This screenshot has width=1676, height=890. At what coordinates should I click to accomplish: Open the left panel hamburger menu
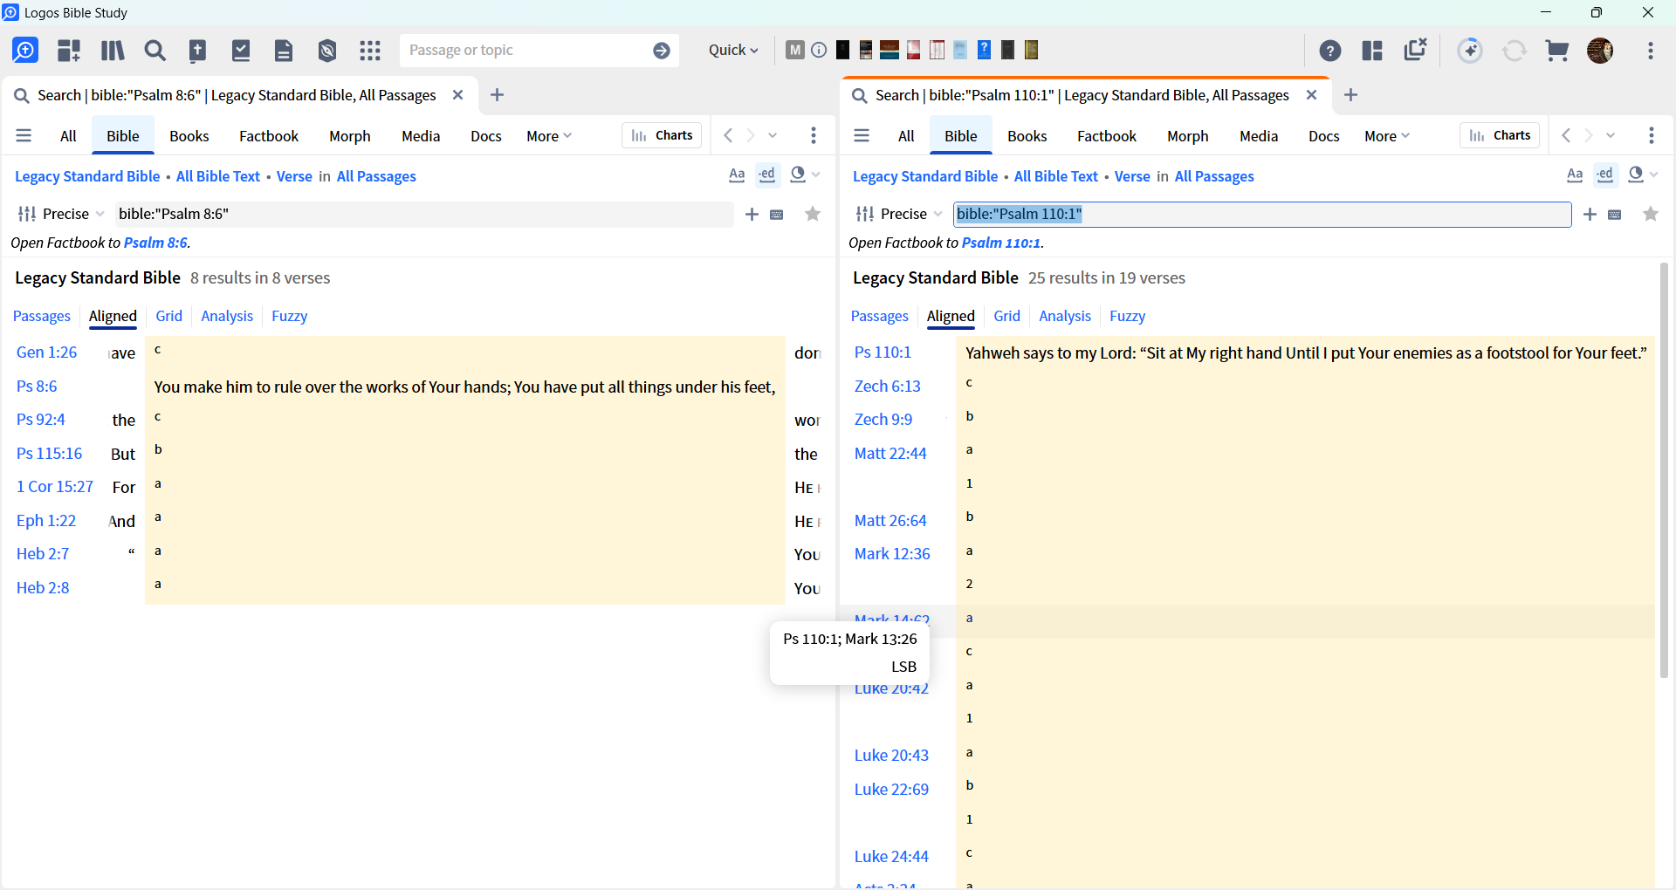24,135
